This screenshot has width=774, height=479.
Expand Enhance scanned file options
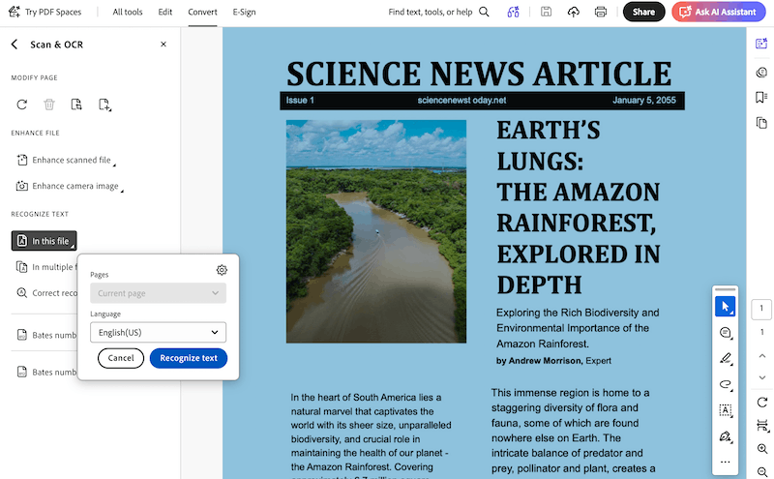pyautogui.click(x=72, y=161)
